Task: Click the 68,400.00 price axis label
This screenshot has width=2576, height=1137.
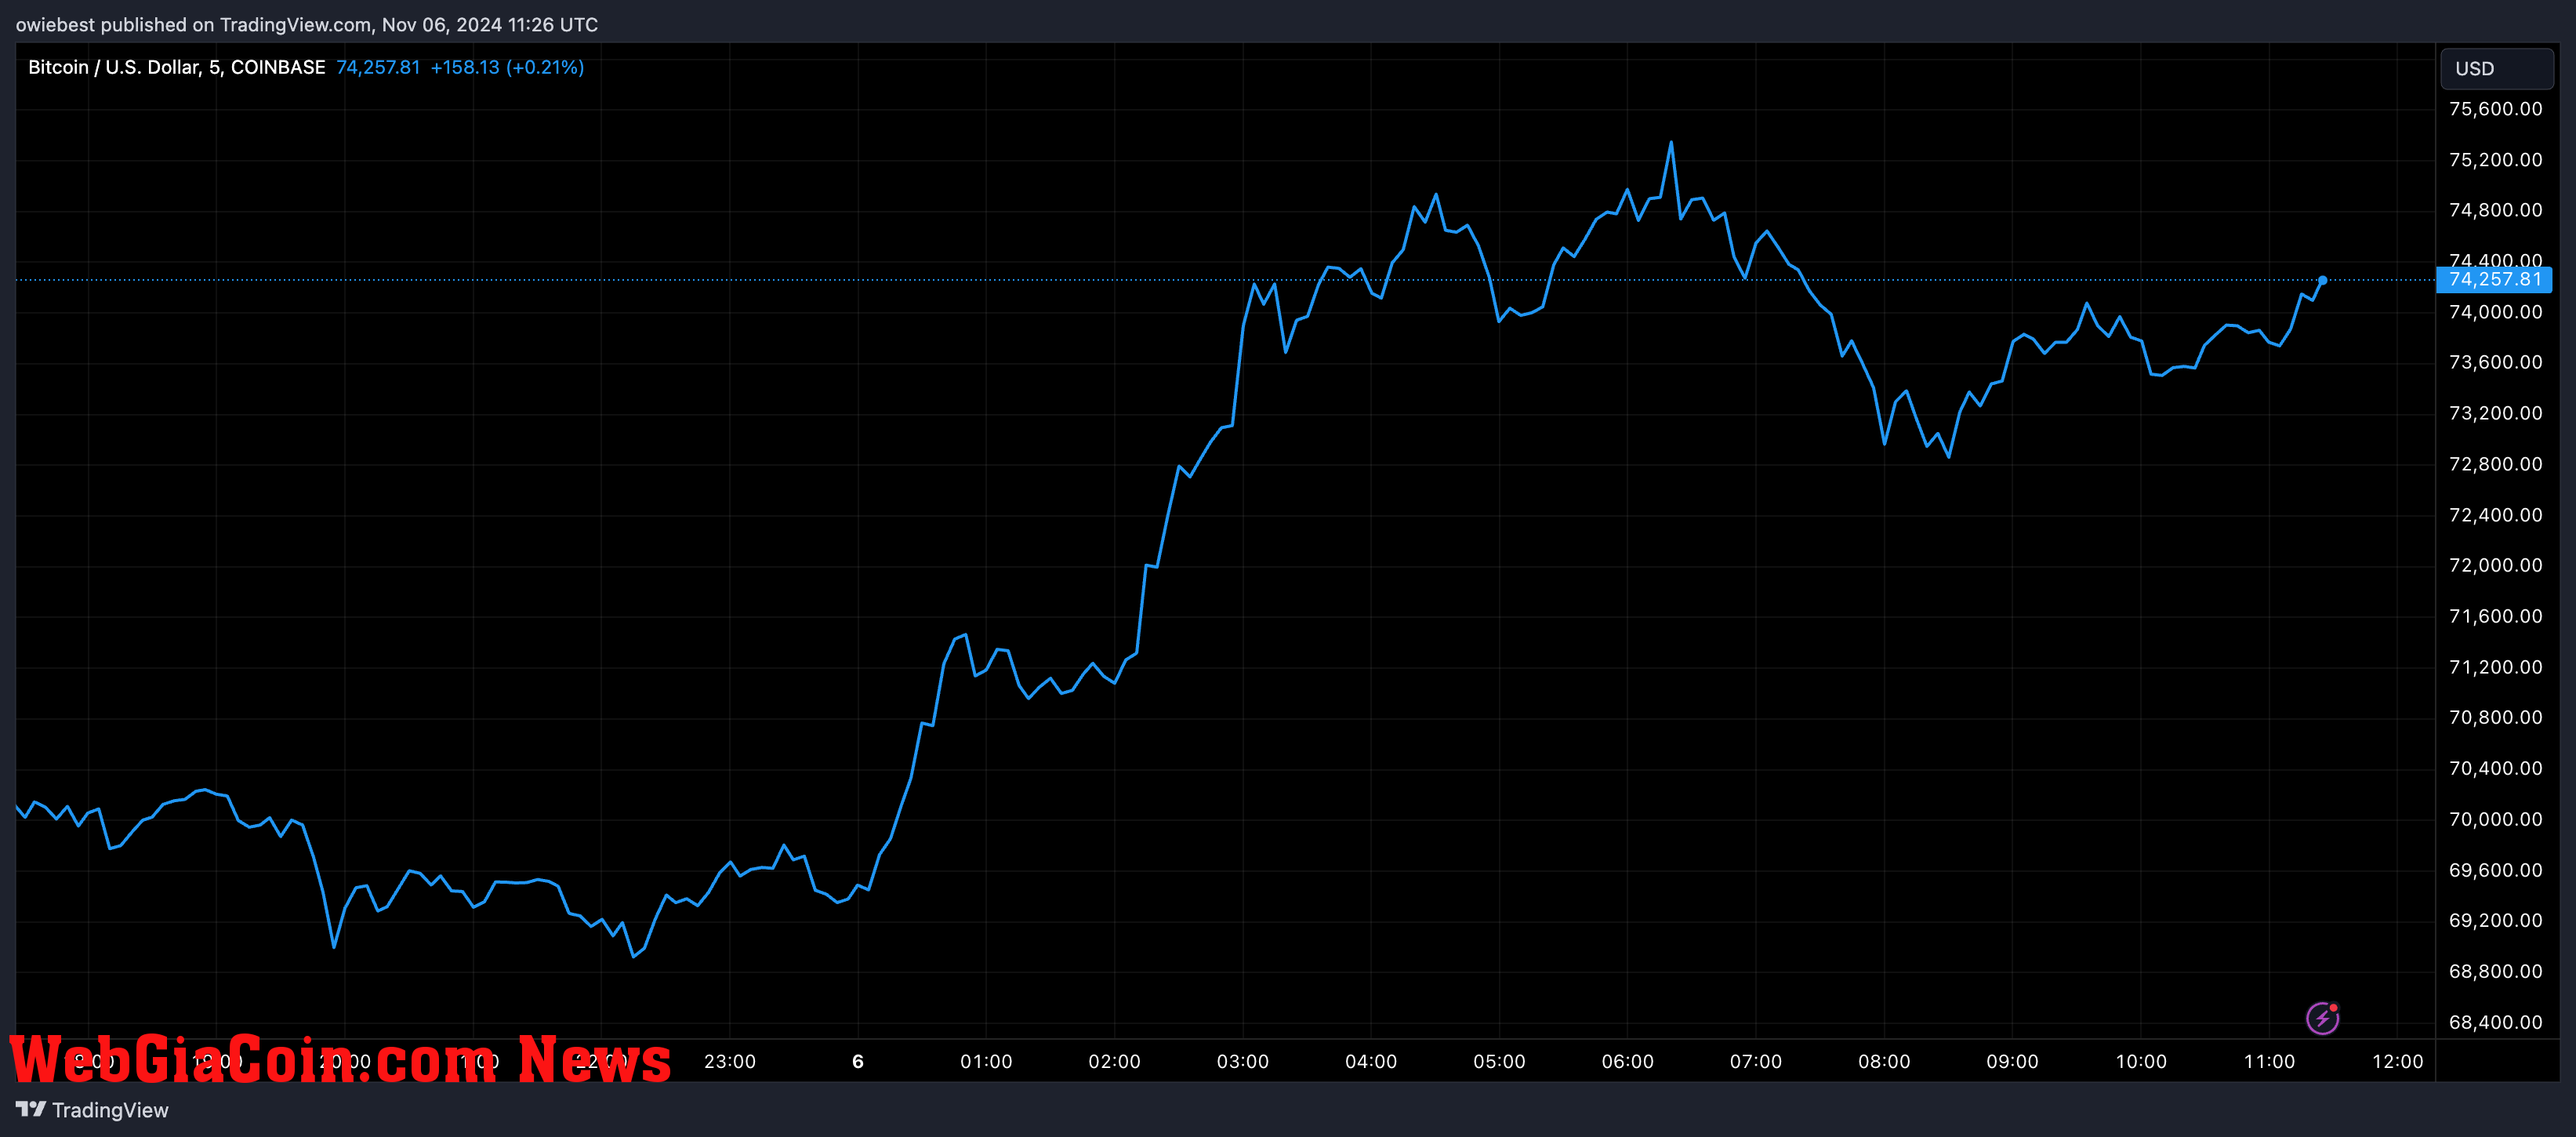Action: (2495, 1022)
